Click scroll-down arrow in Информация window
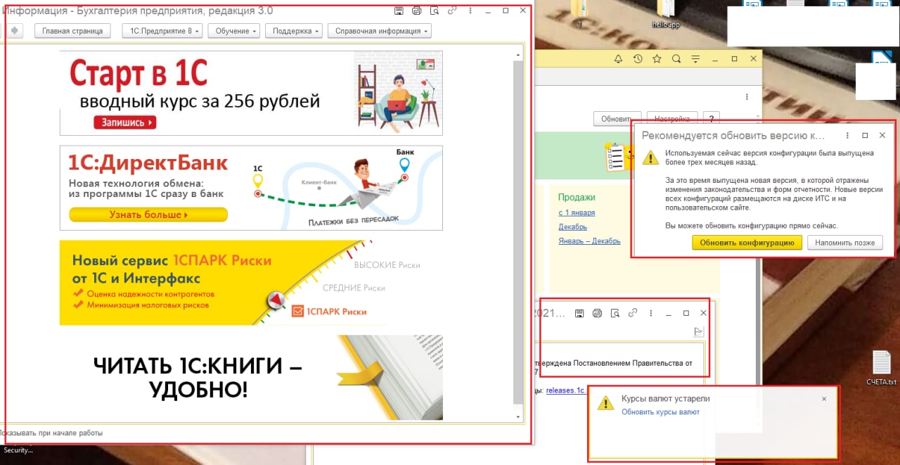This screenshot has width=900, height=465. coord(519,417)
